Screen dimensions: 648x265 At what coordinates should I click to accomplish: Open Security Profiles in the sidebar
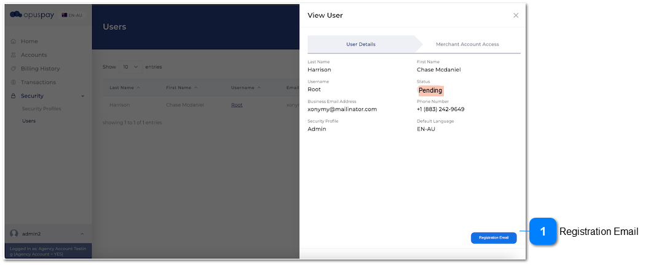tap(41, 109)
